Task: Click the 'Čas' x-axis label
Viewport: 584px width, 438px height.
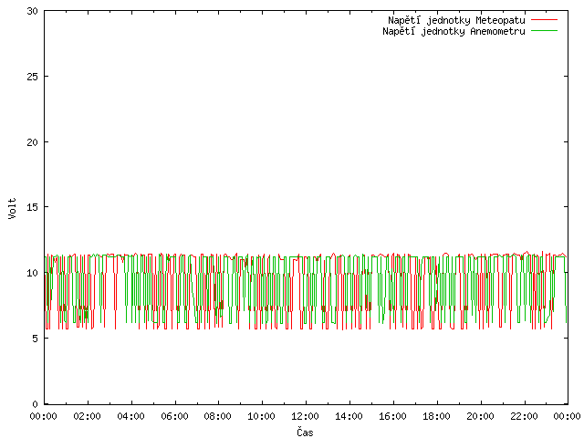Action: coord(305,432)
